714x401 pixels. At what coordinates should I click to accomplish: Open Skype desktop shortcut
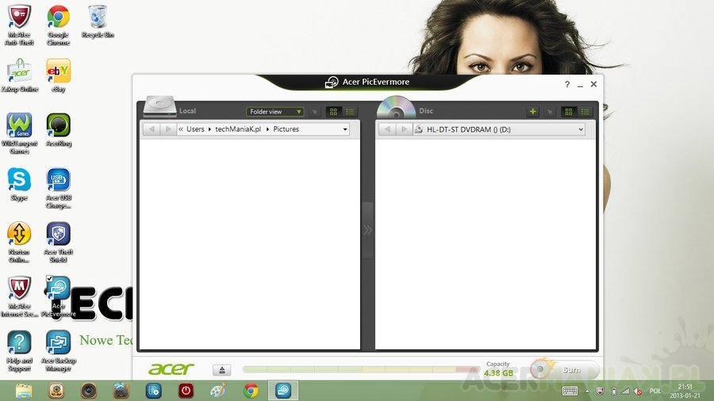(19, 184)
